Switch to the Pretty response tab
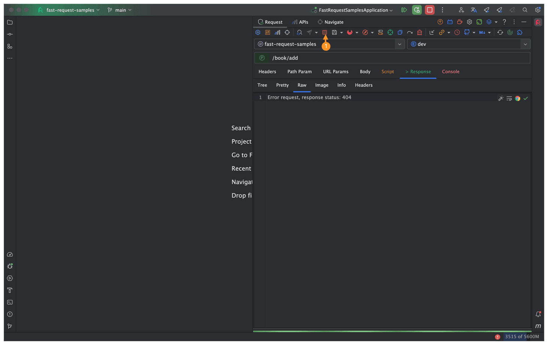 pyautogui.click(x=282, y=85)
